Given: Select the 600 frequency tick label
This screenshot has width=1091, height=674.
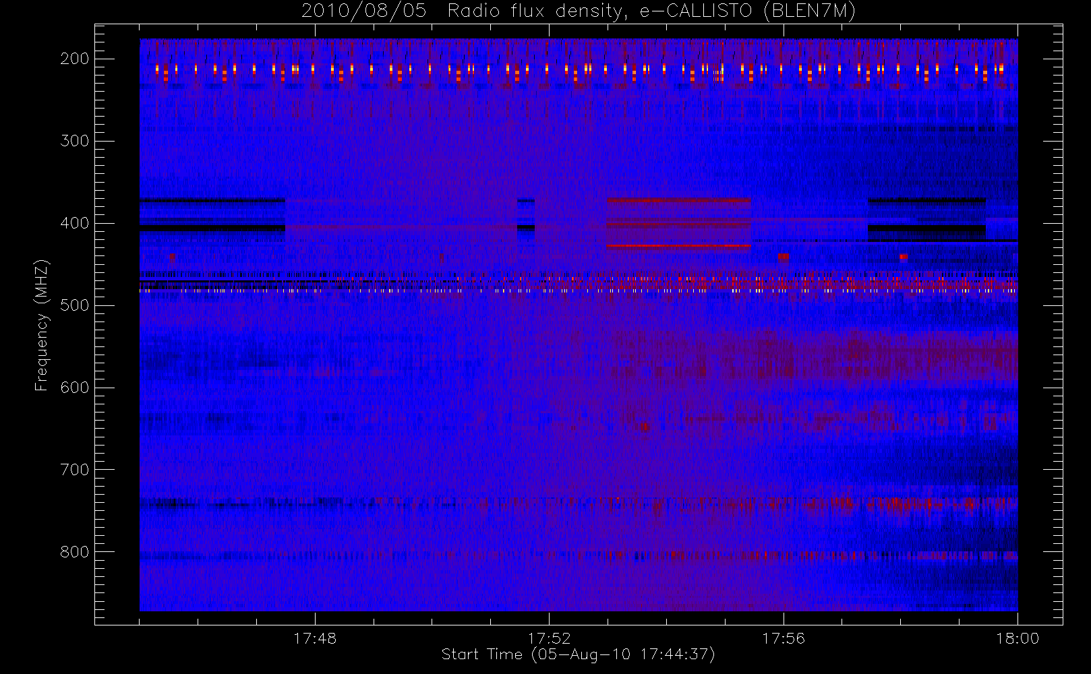Looking at the screenshot, I should pyautogui.click(x=75, y=388).
